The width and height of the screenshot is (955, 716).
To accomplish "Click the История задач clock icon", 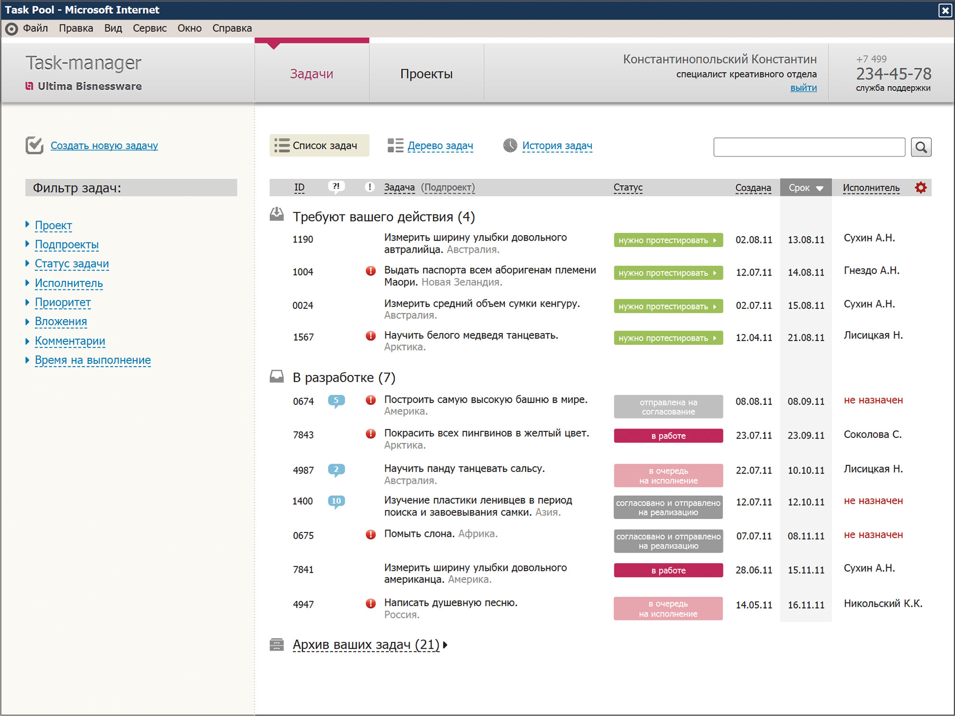I will [510, 146].
